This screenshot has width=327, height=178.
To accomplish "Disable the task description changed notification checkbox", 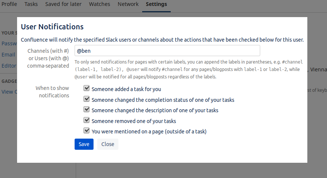I will [x=86, y=110].
